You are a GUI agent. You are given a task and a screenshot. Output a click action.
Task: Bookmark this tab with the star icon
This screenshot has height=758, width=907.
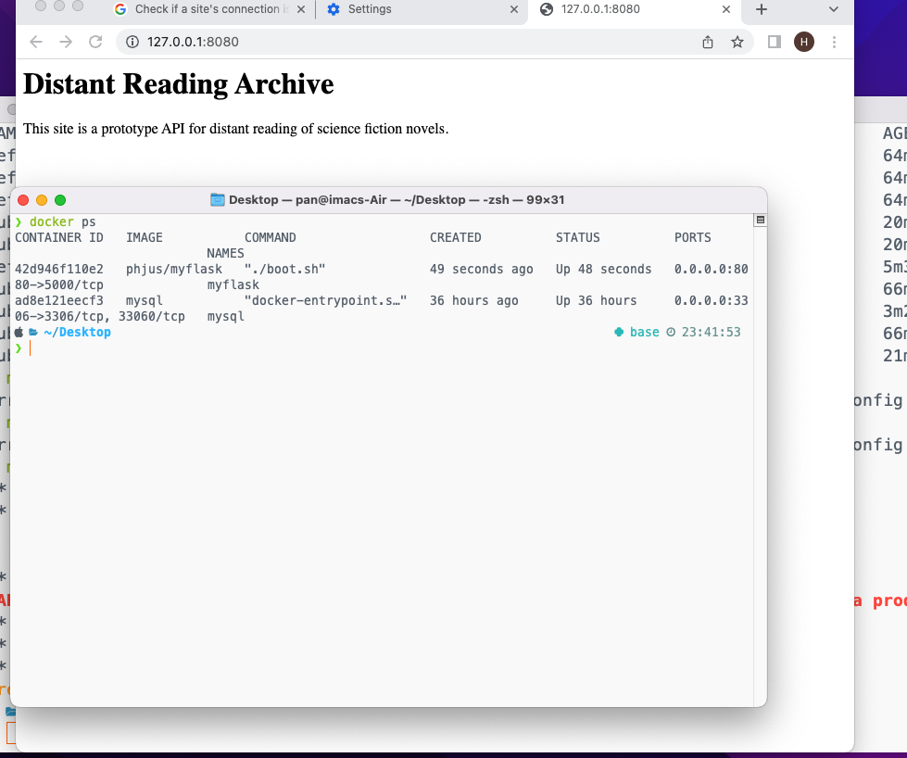[x=737, y=42]
